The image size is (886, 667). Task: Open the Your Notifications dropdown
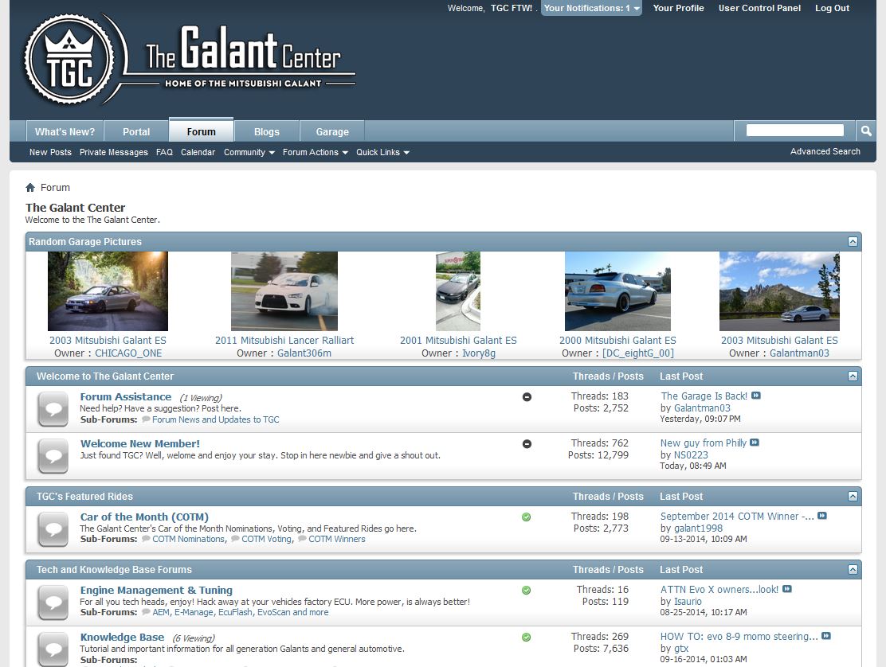[x=592, y=8]
